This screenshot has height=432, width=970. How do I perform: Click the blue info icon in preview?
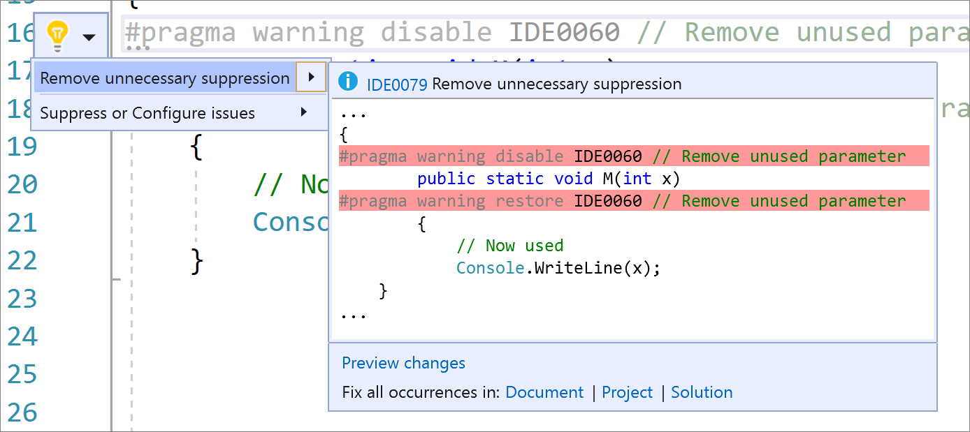(347, 82)
